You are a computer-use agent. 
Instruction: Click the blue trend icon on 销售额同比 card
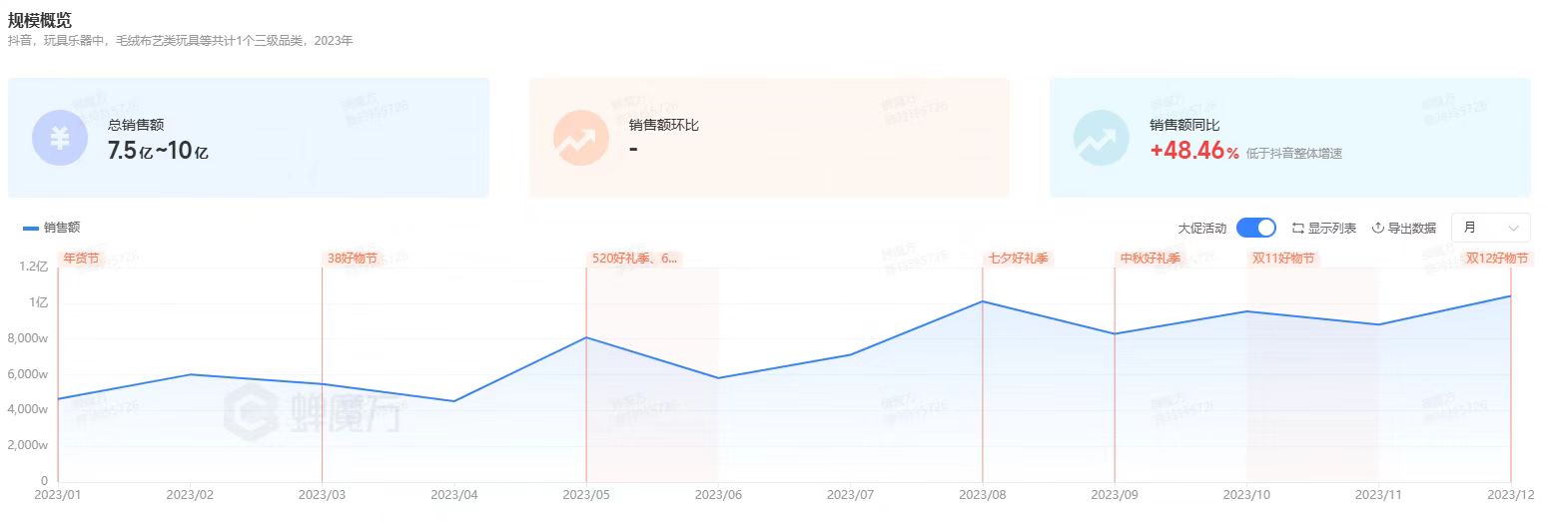(x=1101, y=138)
